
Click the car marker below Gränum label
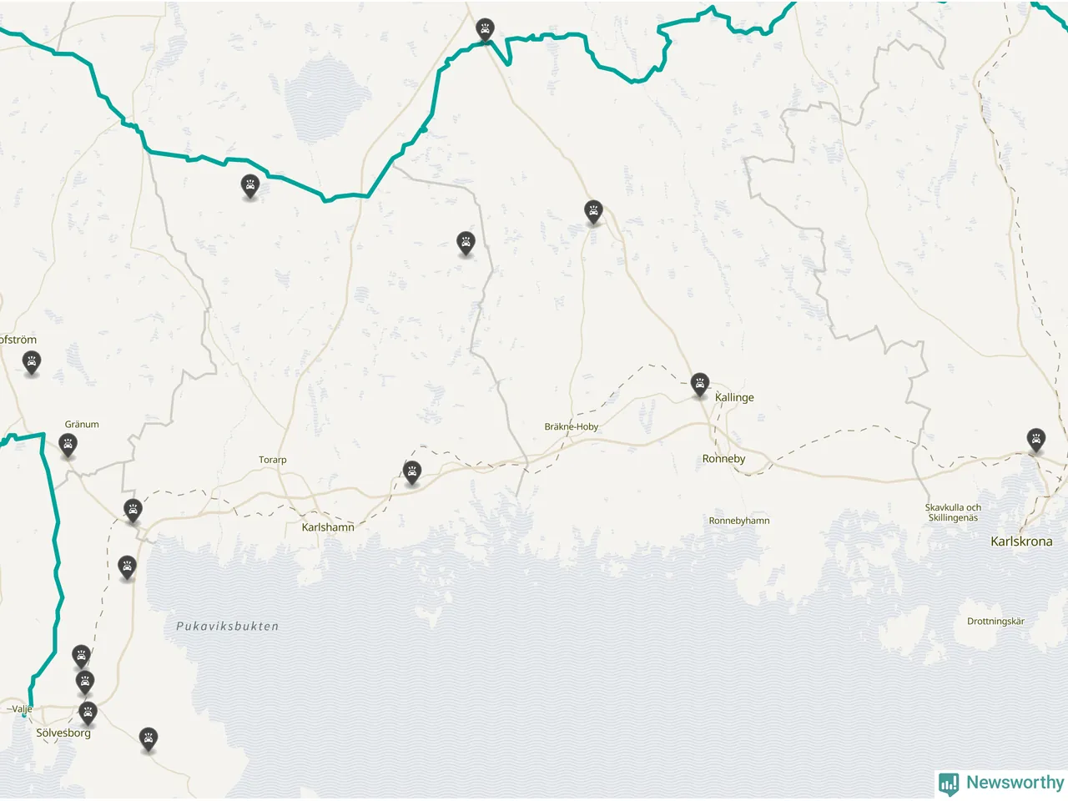pos(68,445)
